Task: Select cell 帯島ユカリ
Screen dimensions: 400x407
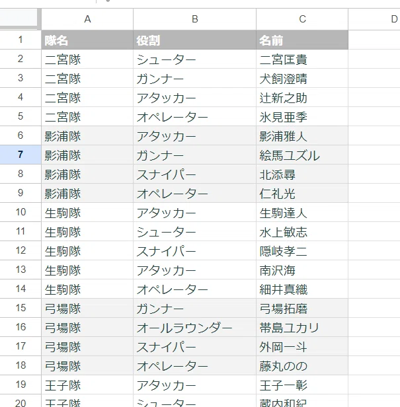Action: tap(302, 327)
